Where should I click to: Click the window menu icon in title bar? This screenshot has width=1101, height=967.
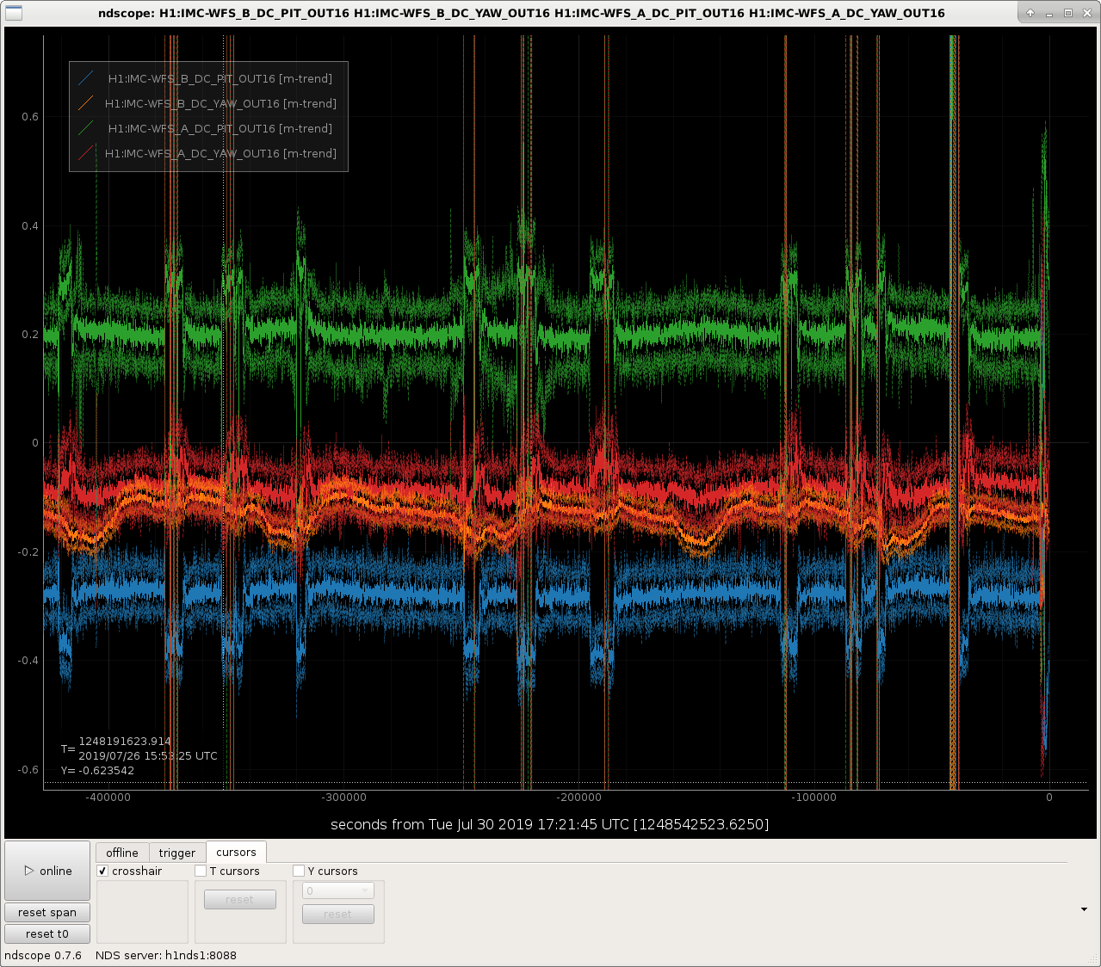pyautogui.click(x=14, y=13)
